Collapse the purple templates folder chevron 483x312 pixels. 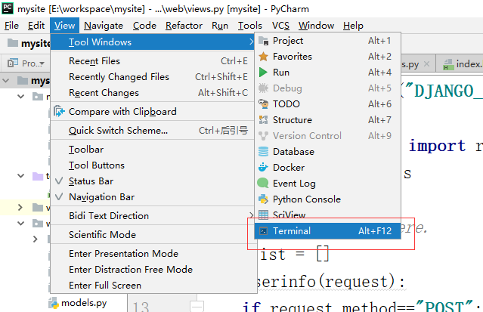tap(20, 176)
